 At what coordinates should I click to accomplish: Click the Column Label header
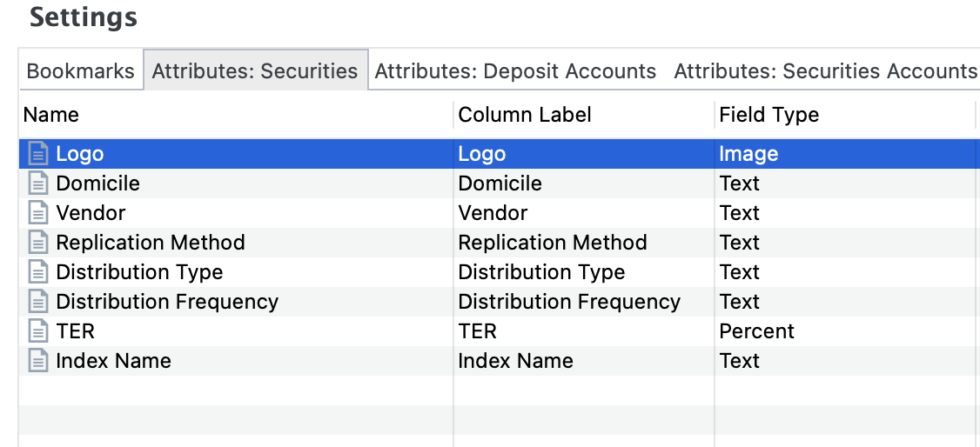point(525,115)
